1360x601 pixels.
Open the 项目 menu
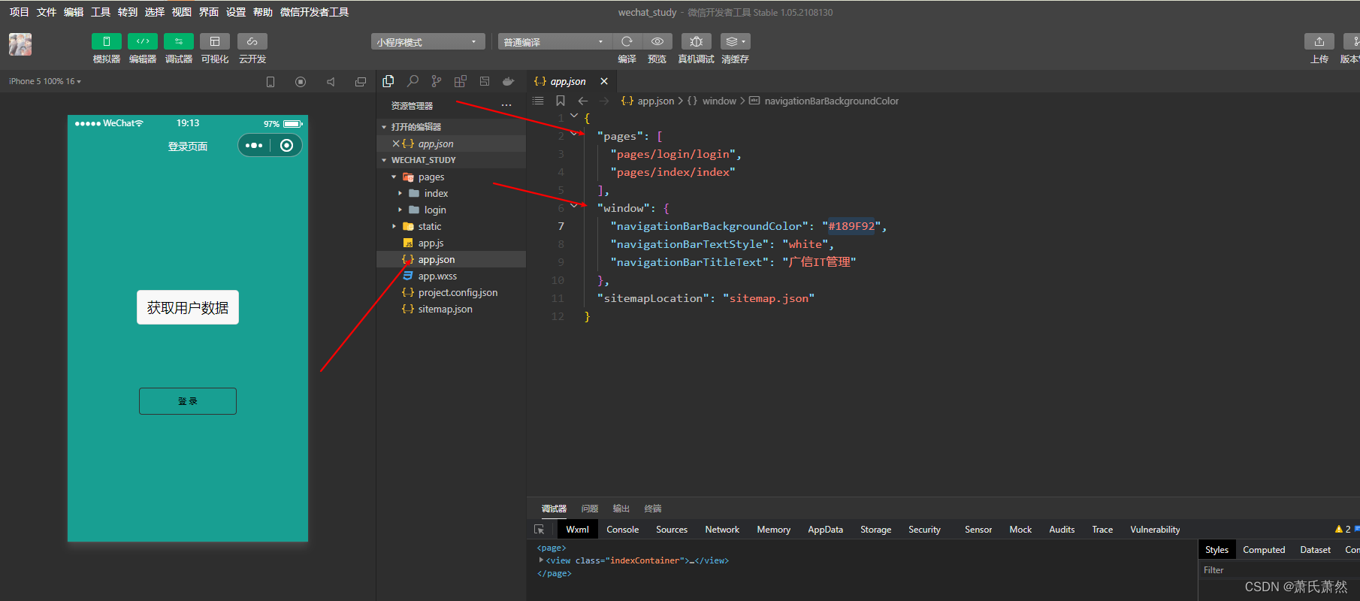click(x=19, y=12)
